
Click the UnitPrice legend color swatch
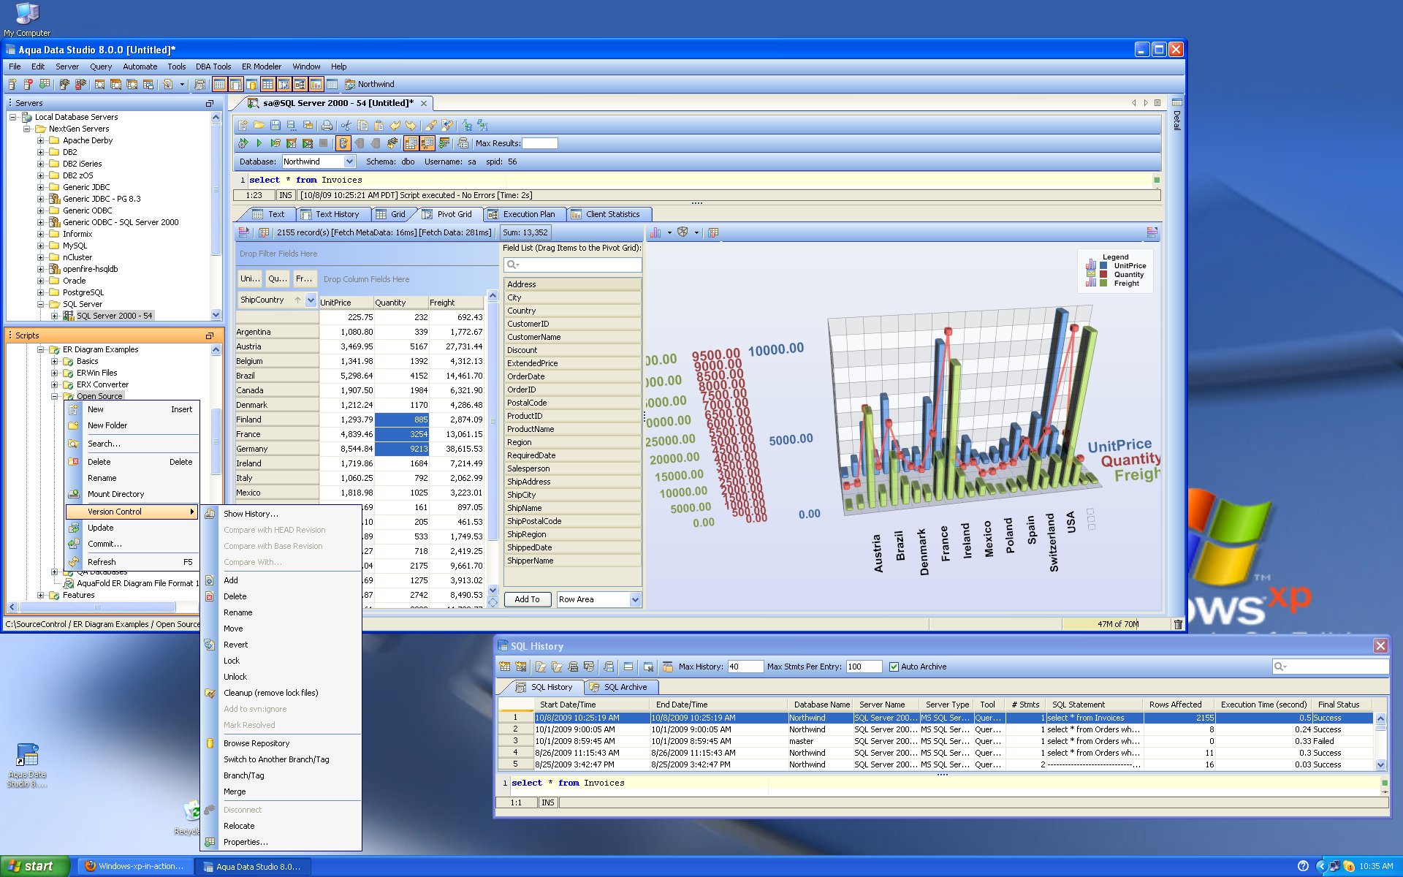coord(1103,266)
